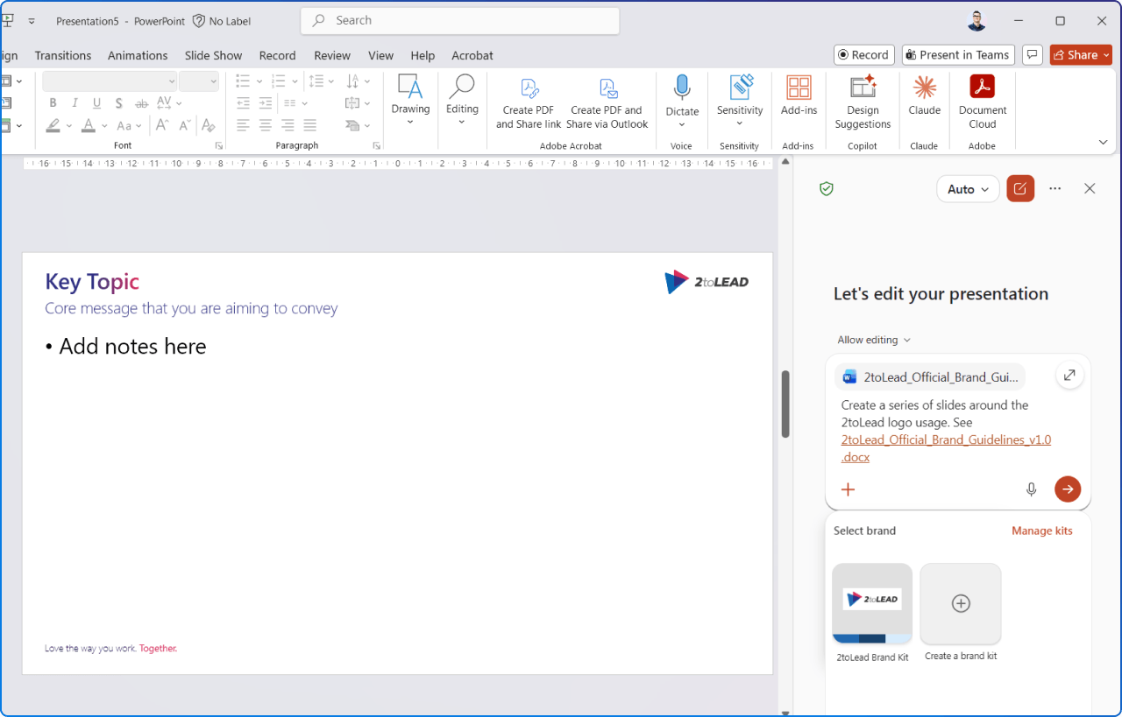Align text left icon
1122x717 pixels.
click(244, 125)
